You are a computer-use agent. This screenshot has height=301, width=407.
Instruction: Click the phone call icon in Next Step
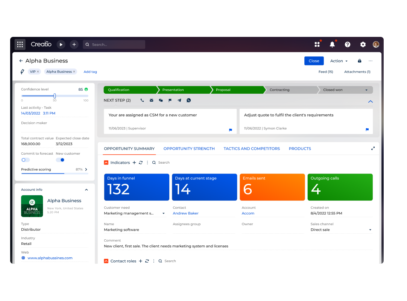(x=142, y=100)
